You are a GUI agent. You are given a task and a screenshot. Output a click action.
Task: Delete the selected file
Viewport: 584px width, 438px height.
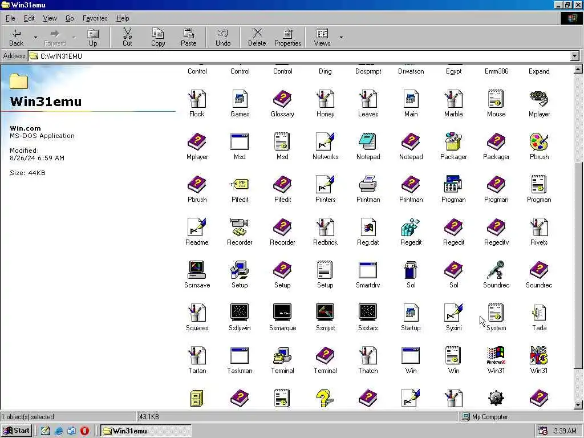point(257,38)
